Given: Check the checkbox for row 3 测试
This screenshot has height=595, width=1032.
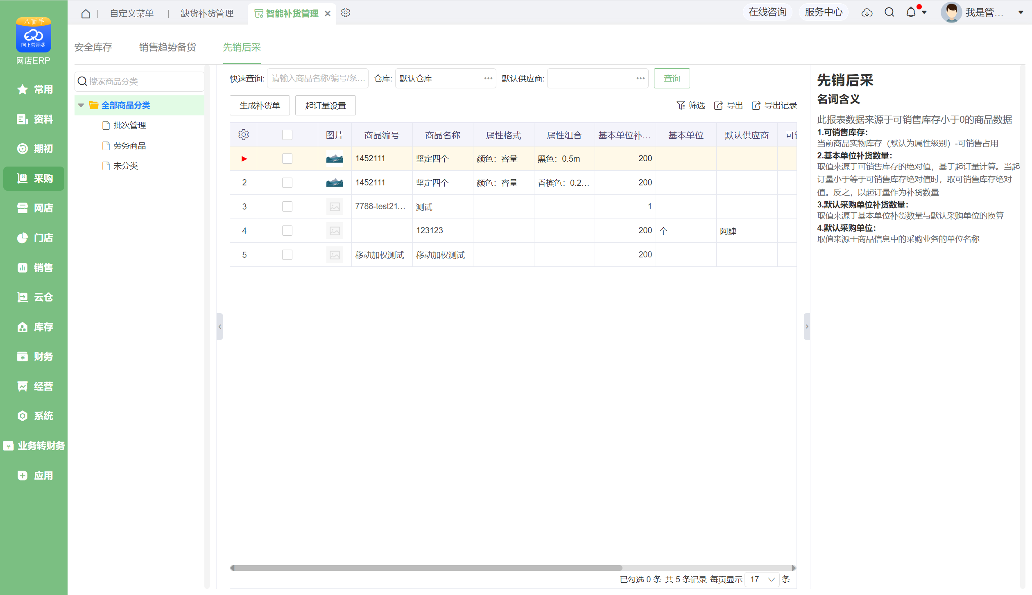Looking at the screenshot, I should 287,207.
